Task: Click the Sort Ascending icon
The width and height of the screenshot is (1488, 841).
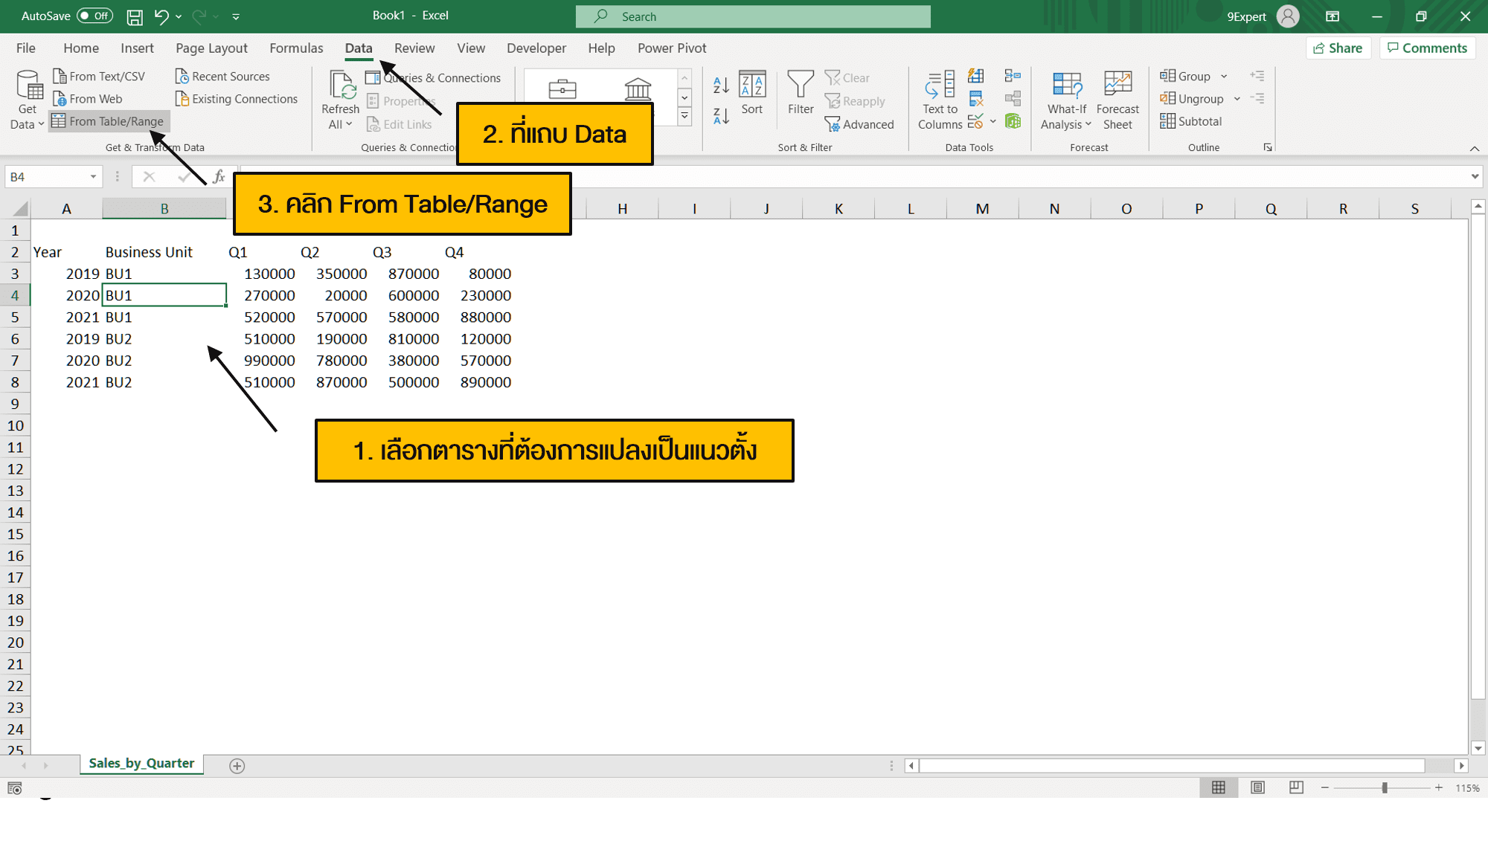Action: click(720, 85)
